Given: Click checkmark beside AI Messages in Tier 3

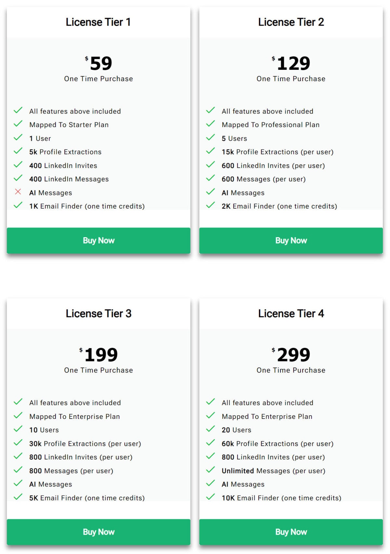Looking at the screenshot, I should (18, 484).
